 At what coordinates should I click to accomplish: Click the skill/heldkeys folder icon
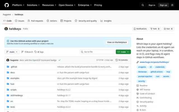[x=8, y=95]
